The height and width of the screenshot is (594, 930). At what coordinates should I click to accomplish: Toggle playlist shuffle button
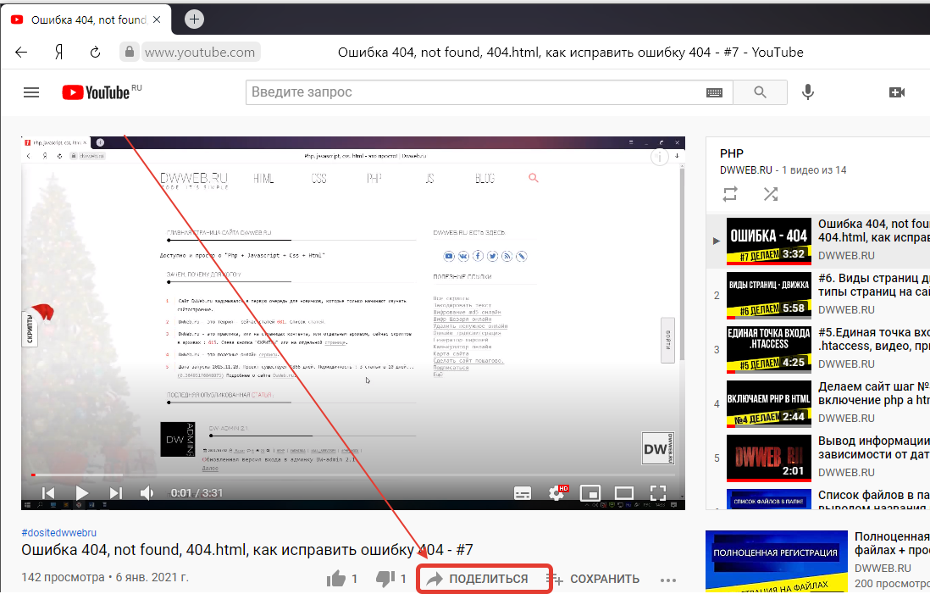coord(770,194)
